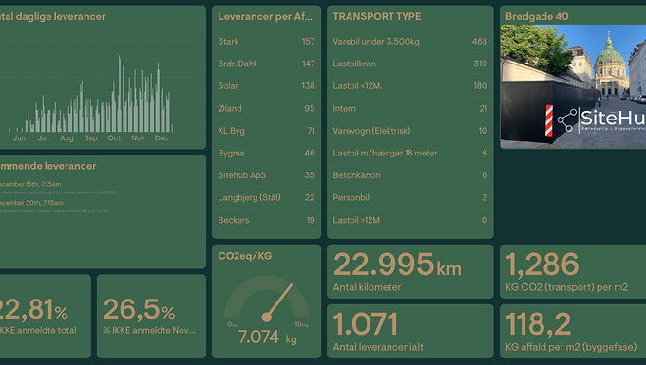Click the 1,286 KG CO2 per m2 value
Screen dimensions: 646x365
click(541, 265)
